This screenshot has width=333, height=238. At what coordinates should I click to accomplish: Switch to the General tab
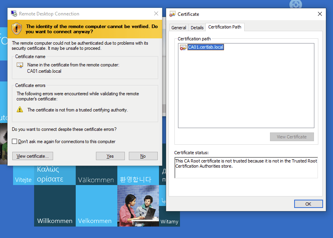pyautogui.click(x=179, y=28)
